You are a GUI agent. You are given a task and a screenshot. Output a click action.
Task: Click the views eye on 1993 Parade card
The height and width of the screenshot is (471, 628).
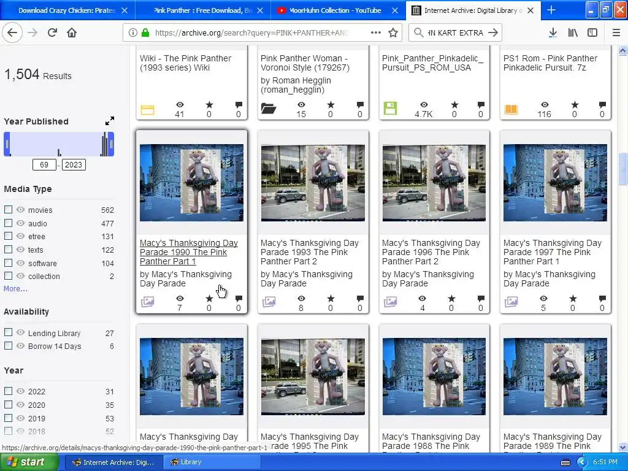[301, 299]
